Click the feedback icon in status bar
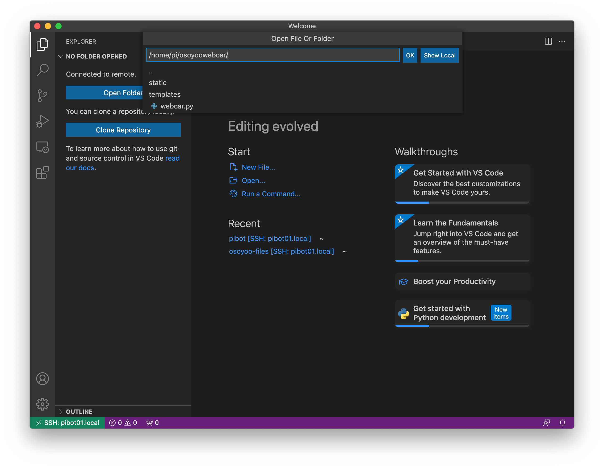 tap(547, 423)
